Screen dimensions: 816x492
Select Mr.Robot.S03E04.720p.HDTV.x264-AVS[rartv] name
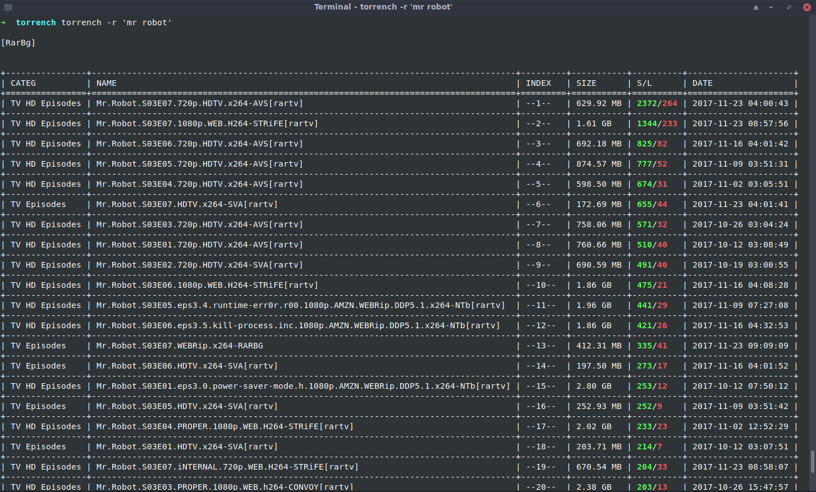click(200, 184)
